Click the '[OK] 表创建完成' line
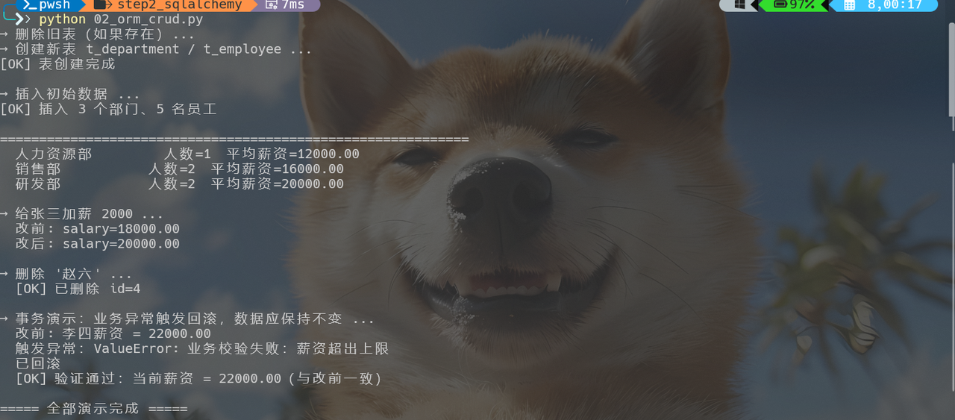 point(57,64)
